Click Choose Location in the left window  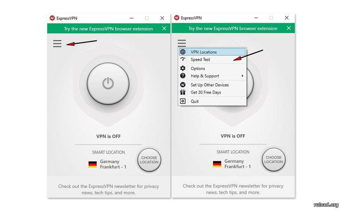pos(149,160)
